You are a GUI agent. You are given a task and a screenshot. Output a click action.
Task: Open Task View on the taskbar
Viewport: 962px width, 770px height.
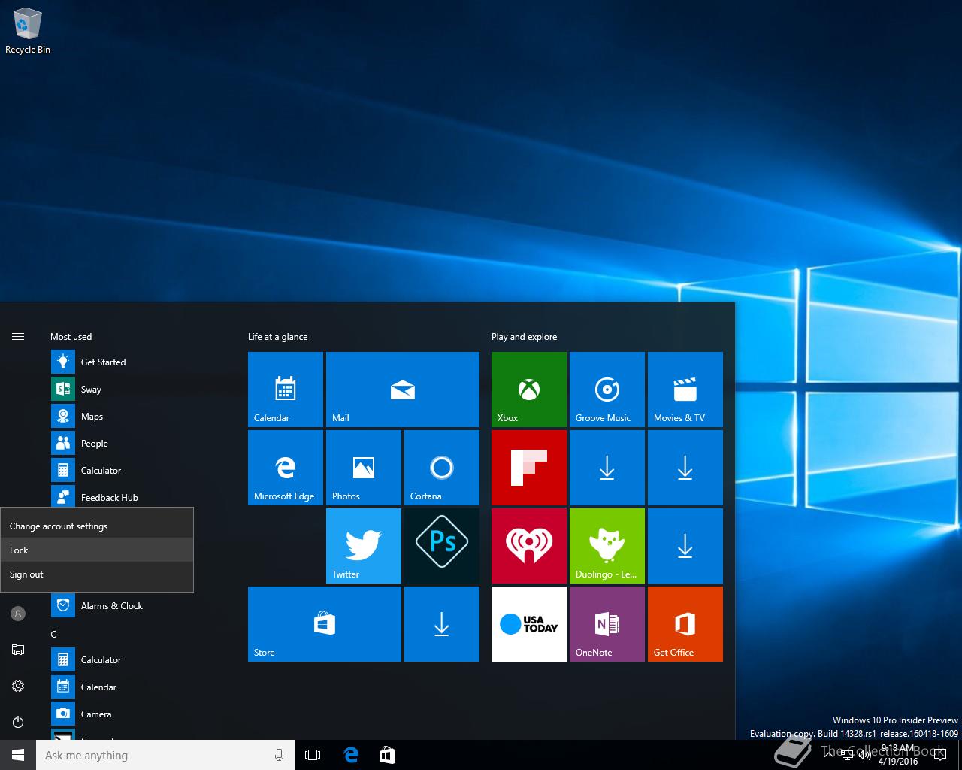click(313, 755)
